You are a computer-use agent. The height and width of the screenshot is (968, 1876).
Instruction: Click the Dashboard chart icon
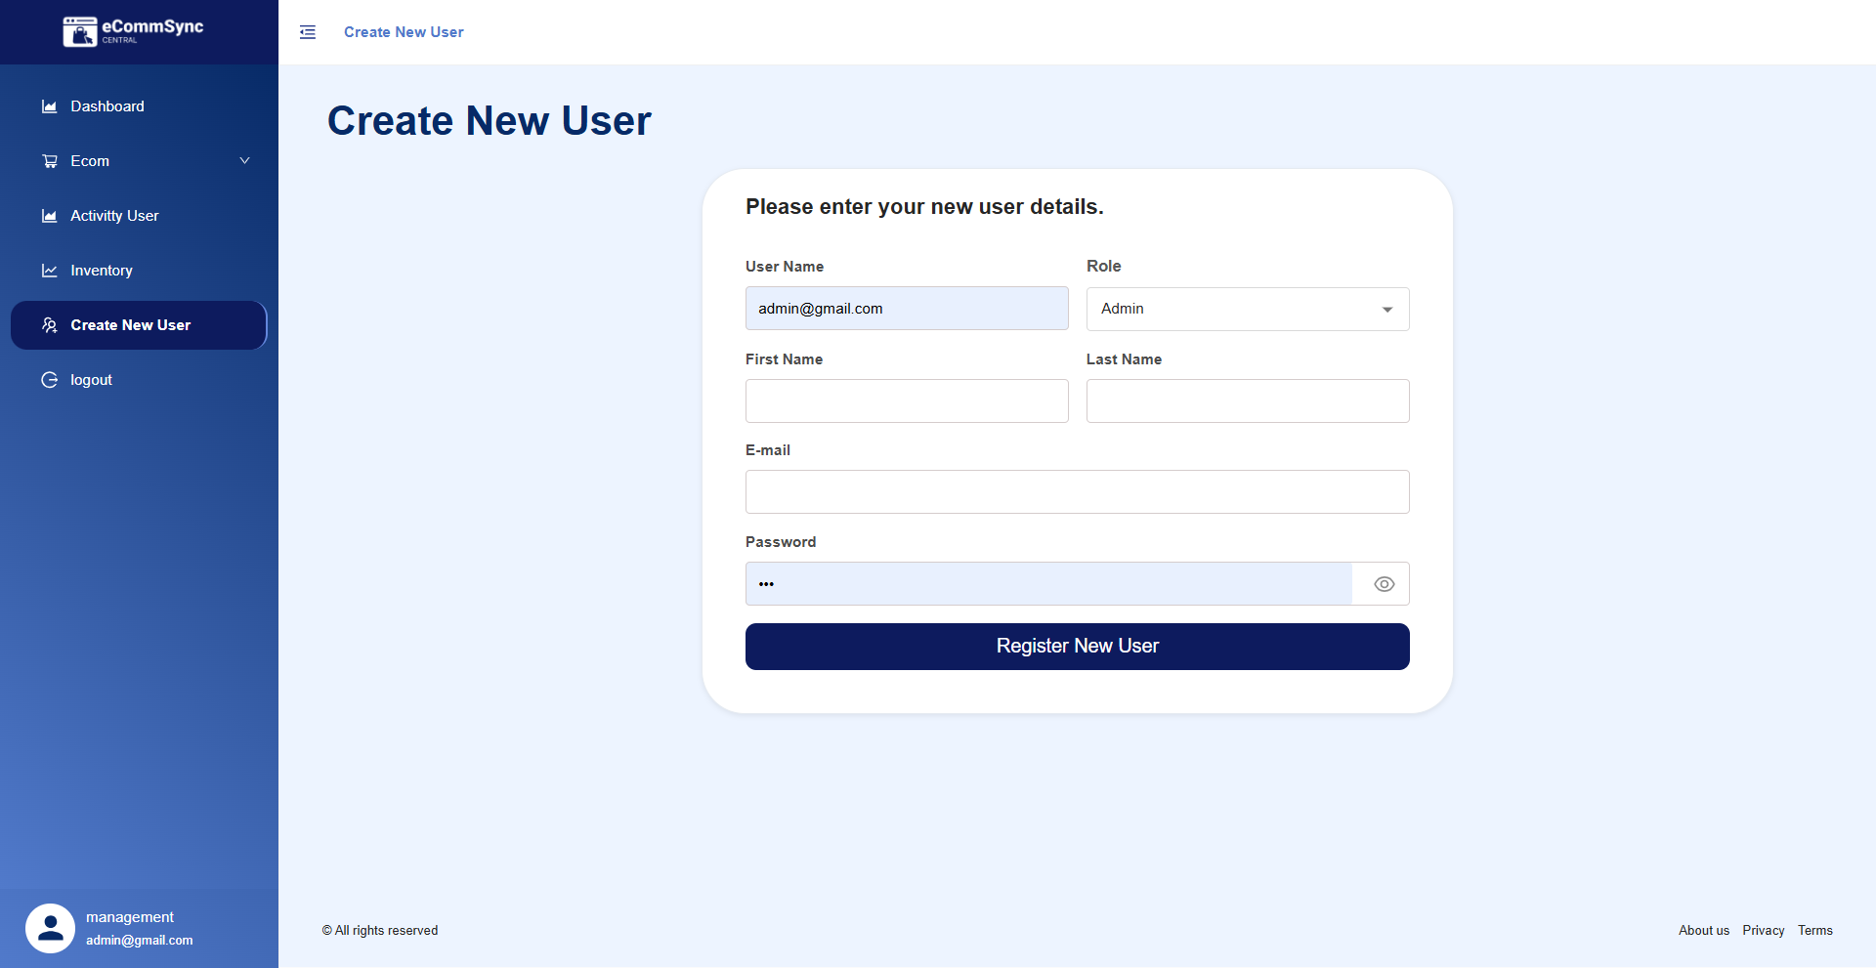50,106
